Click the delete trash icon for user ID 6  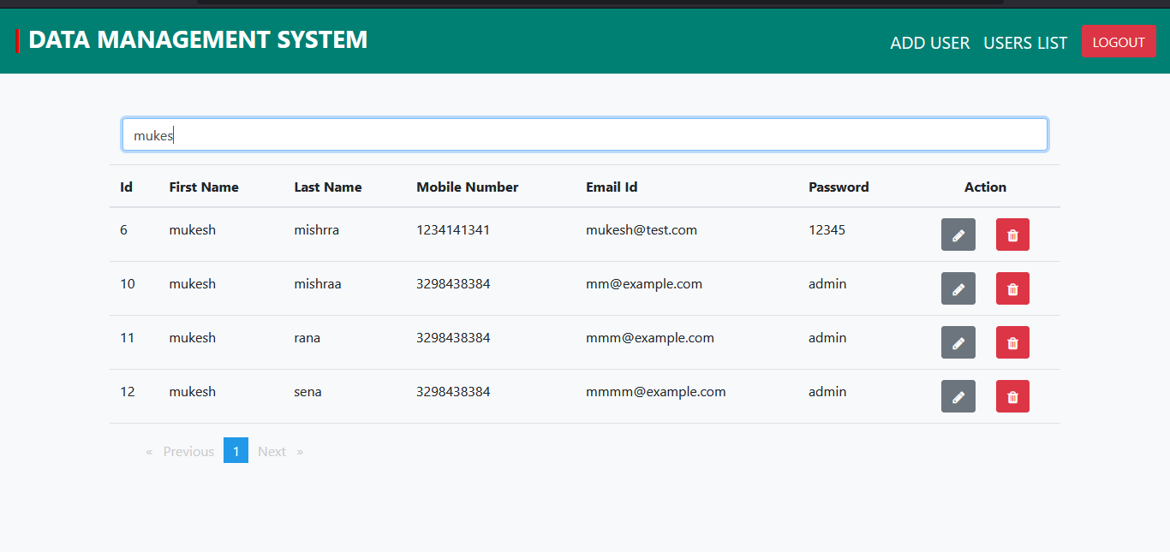click(x=1012, y=234)
